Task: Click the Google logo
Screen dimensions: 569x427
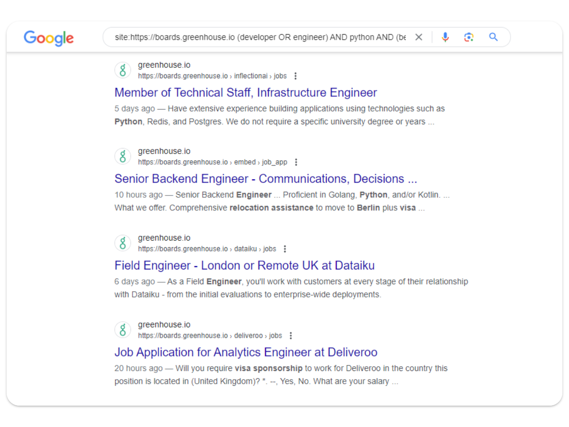Action: click(49, 37)
